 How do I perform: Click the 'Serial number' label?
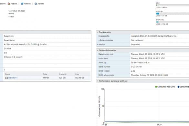tap(104, 67)
